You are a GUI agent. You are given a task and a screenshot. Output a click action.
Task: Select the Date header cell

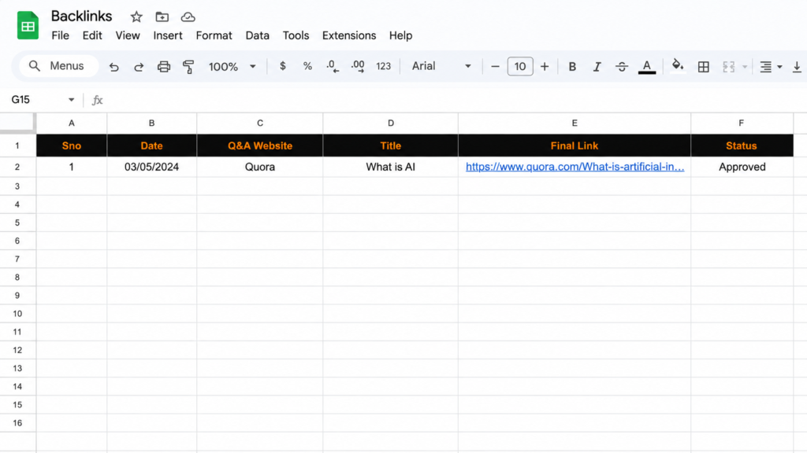point(152,145)
